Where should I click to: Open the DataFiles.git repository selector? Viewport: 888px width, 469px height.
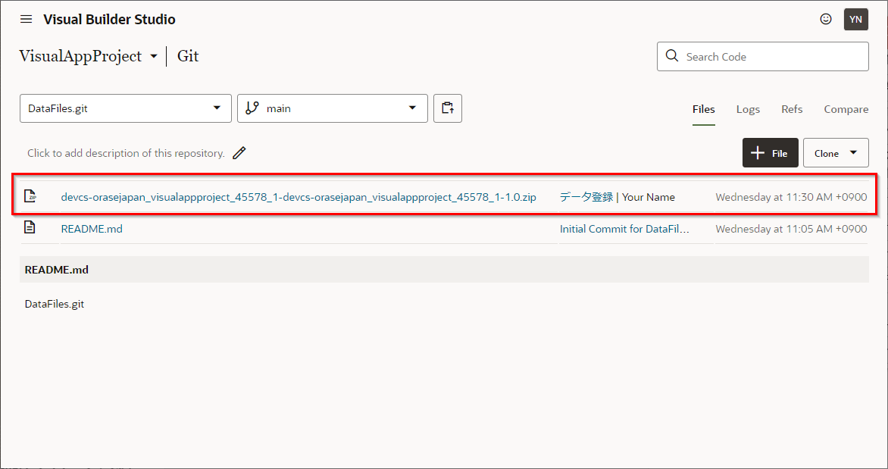point(125,108)
